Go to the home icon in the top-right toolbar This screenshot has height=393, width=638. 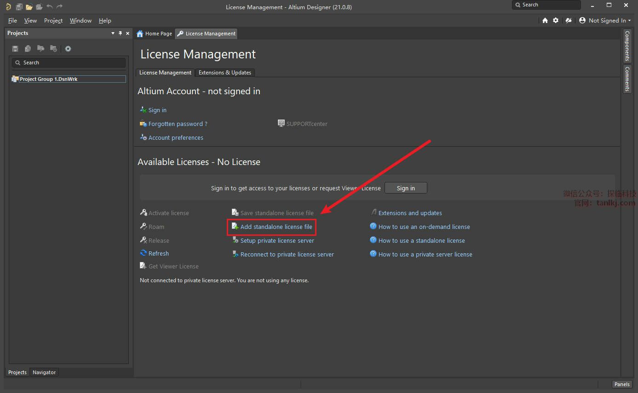545,20
